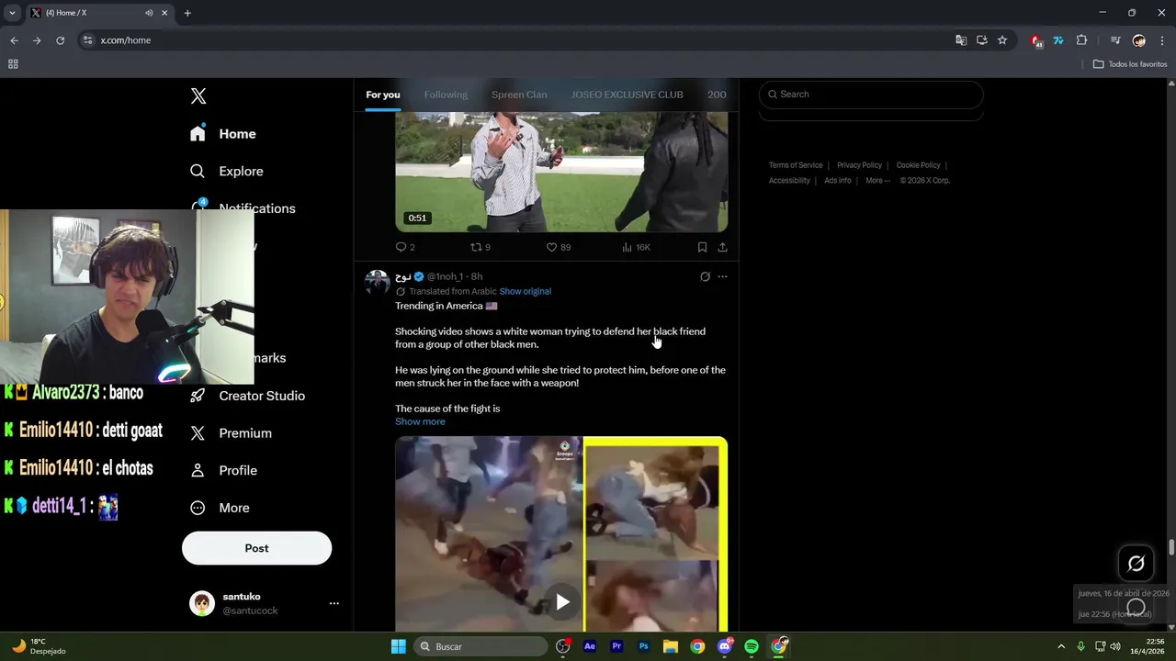Open Discord from taskbar
Screen dimensions: 1176x661
point(724,646)
